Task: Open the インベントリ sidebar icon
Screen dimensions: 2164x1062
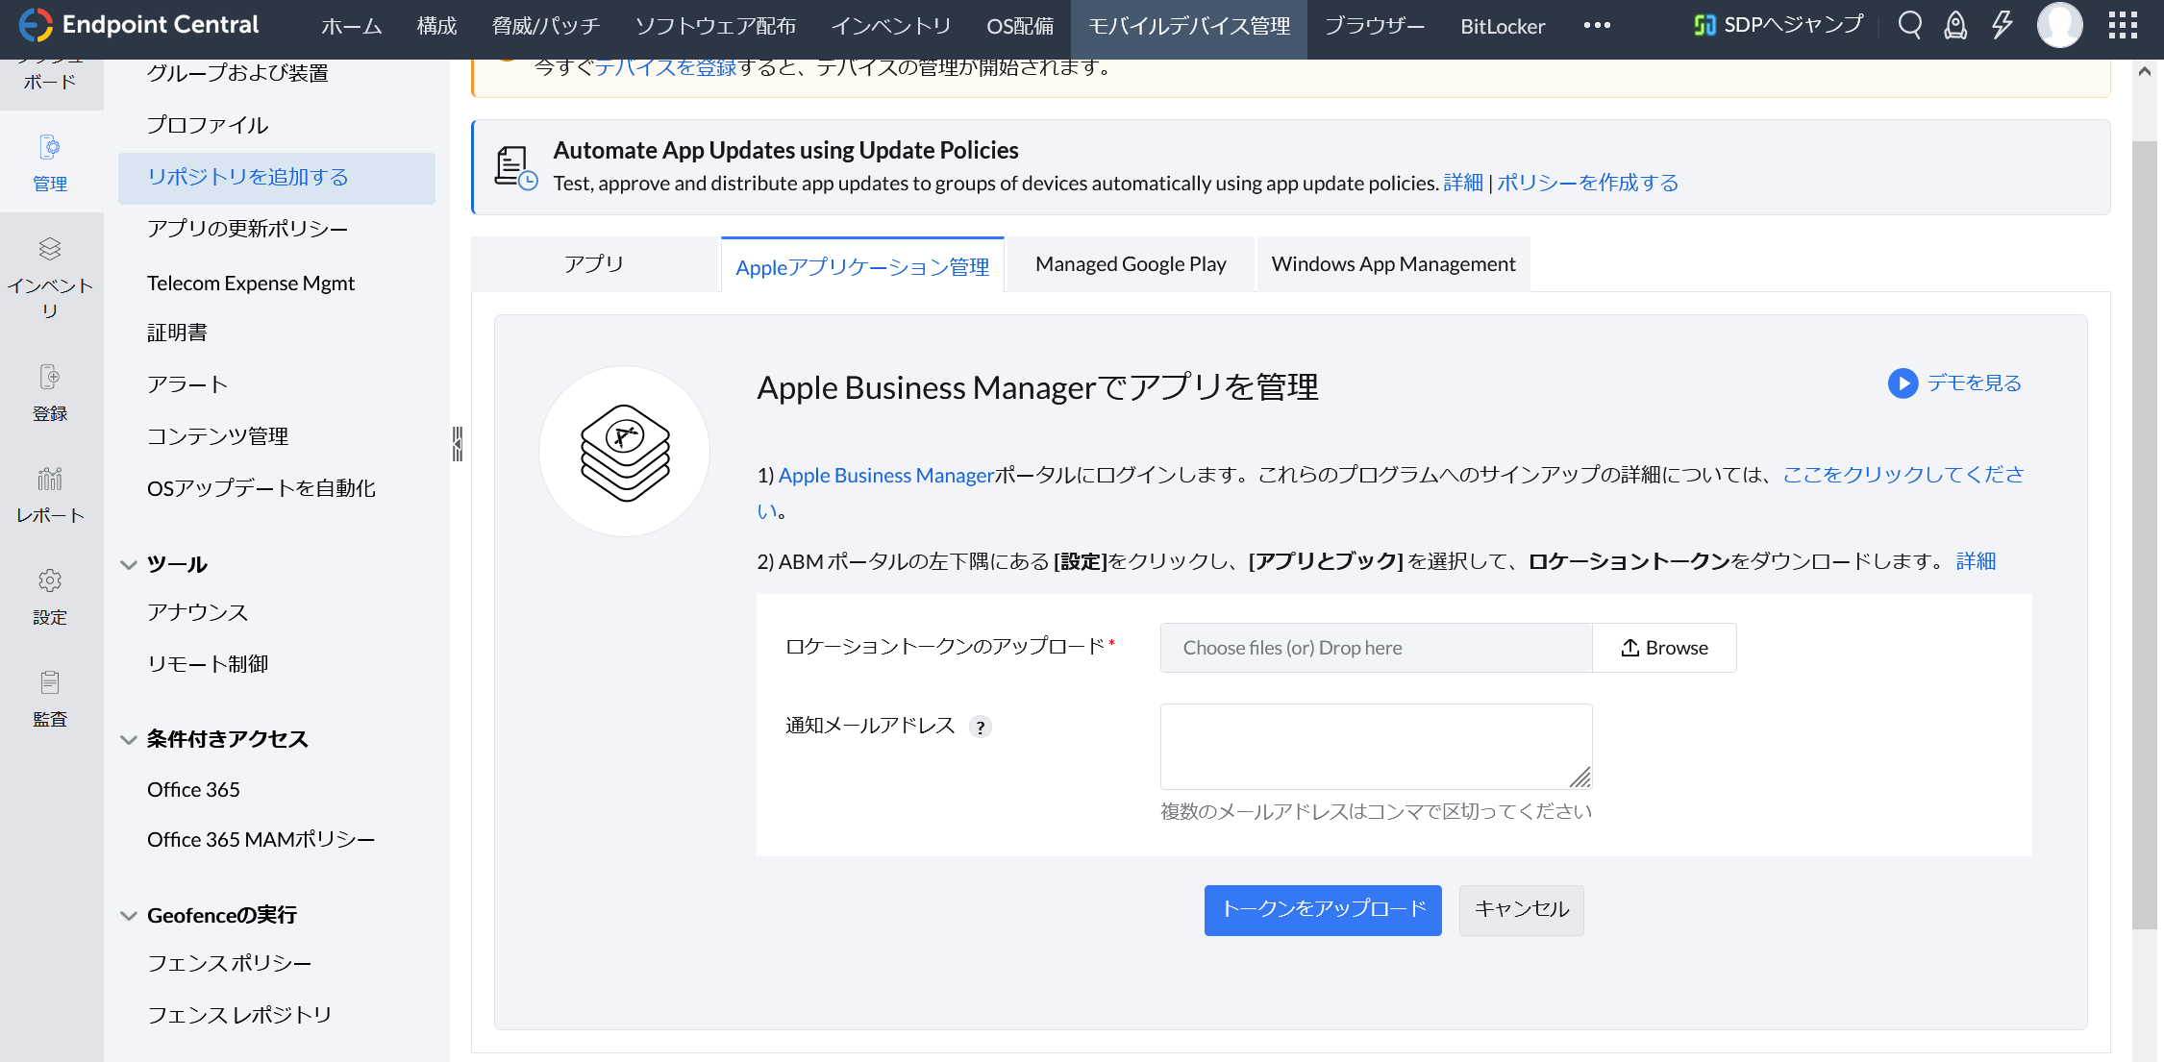Action: 50,277
